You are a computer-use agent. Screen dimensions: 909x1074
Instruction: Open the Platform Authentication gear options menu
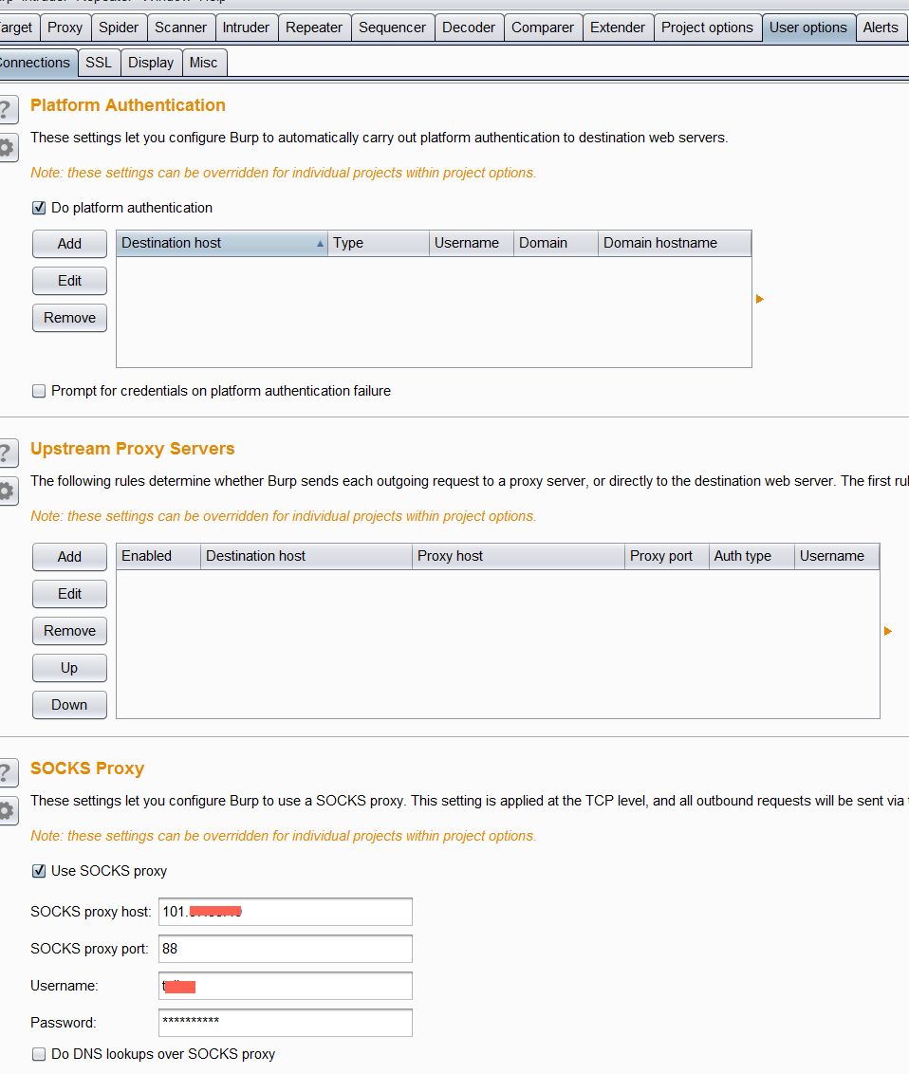tap(7, 147)
